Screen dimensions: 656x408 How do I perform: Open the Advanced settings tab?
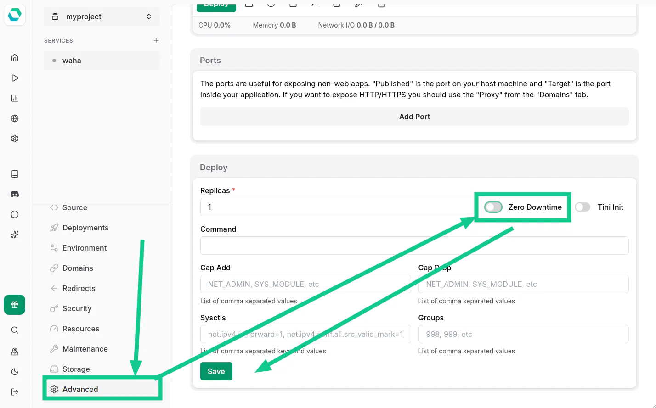[80, 389]
